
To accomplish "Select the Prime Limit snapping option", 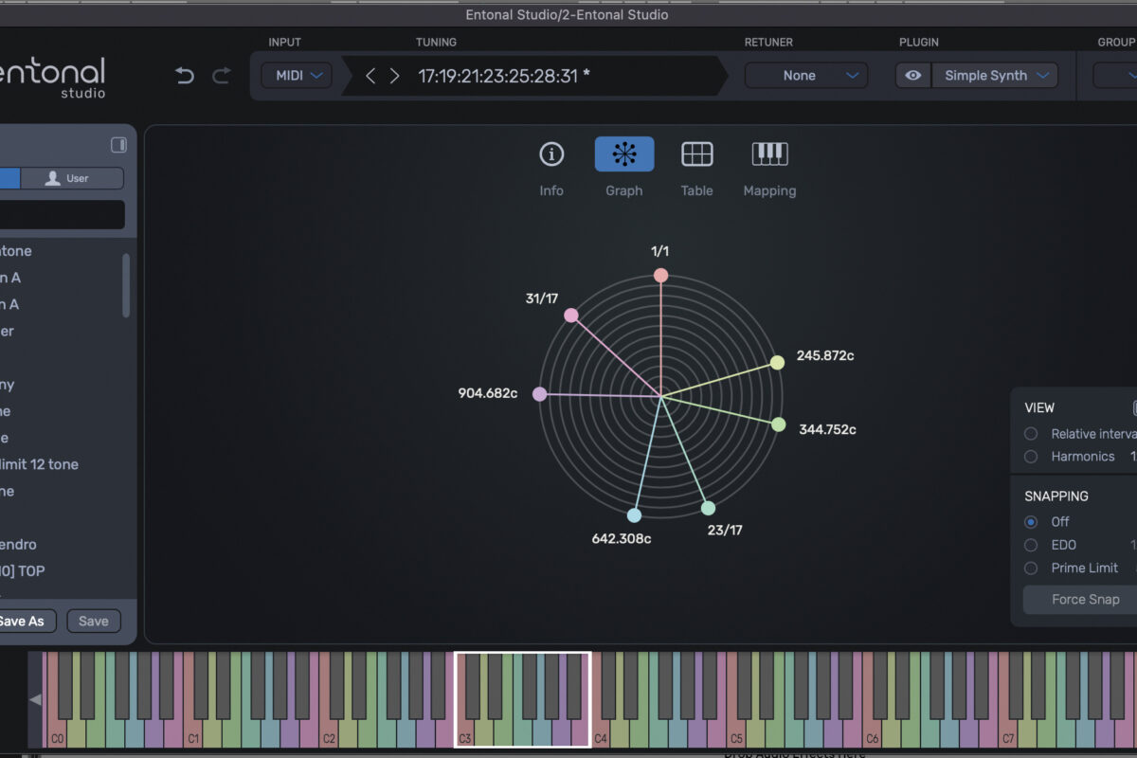I will click(1030, 568).
